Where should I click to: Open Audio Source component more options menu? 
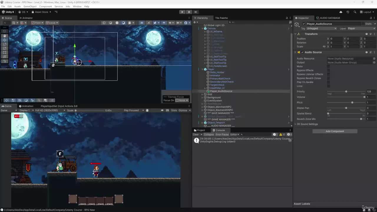[x=374, y=52]
